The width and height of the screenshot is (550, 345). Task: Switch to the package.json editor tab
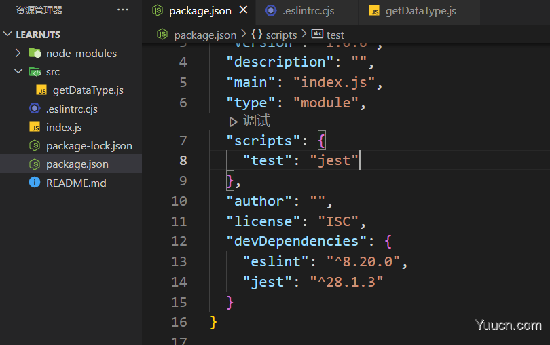point(200,11)
